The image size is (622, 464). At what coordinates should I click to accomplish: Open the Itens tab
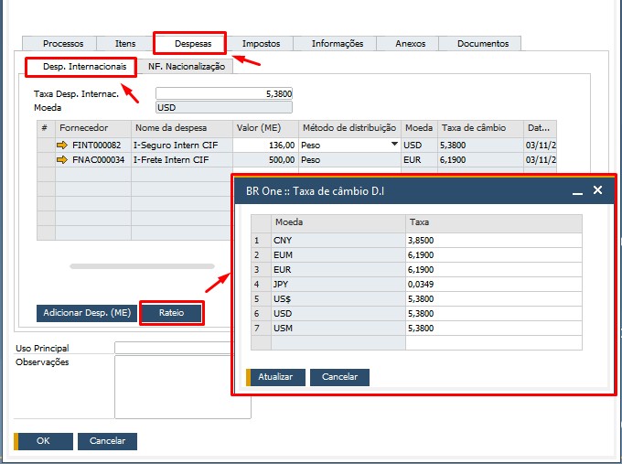(x=125, y=43)
